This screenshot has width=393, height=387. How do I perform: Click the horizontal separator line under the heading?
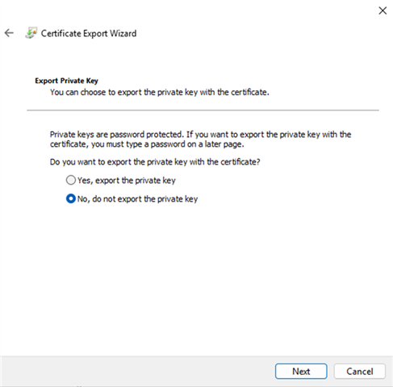click(203, 110)
